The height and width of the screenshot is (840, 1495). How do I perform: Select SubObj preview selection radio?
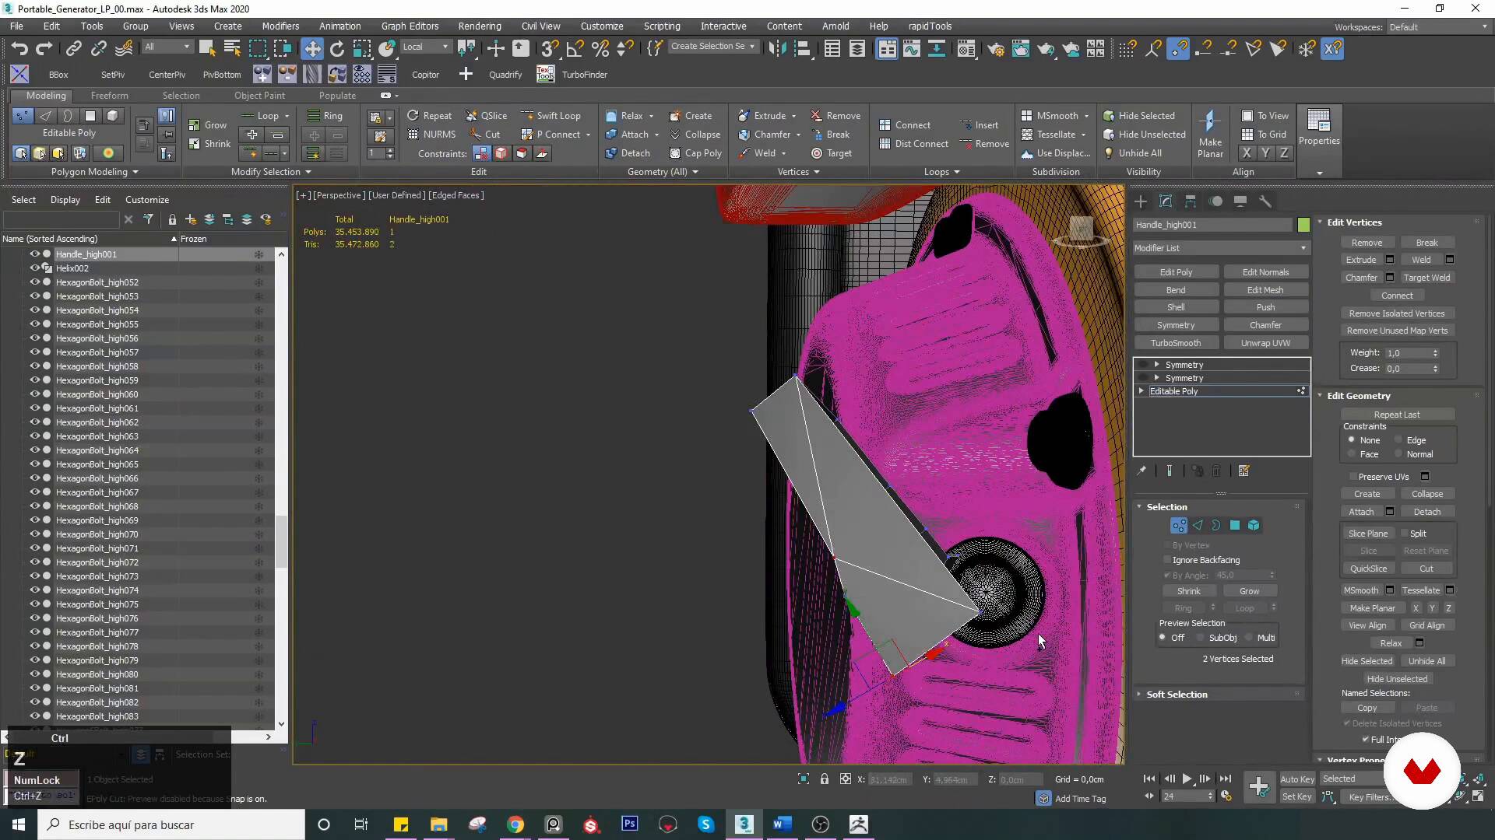click(x=1200, y=638)
